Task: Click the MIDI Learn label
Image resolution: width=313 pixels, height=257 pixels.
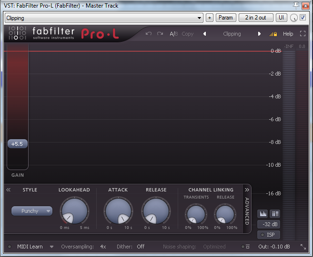Action: [30, 247]
